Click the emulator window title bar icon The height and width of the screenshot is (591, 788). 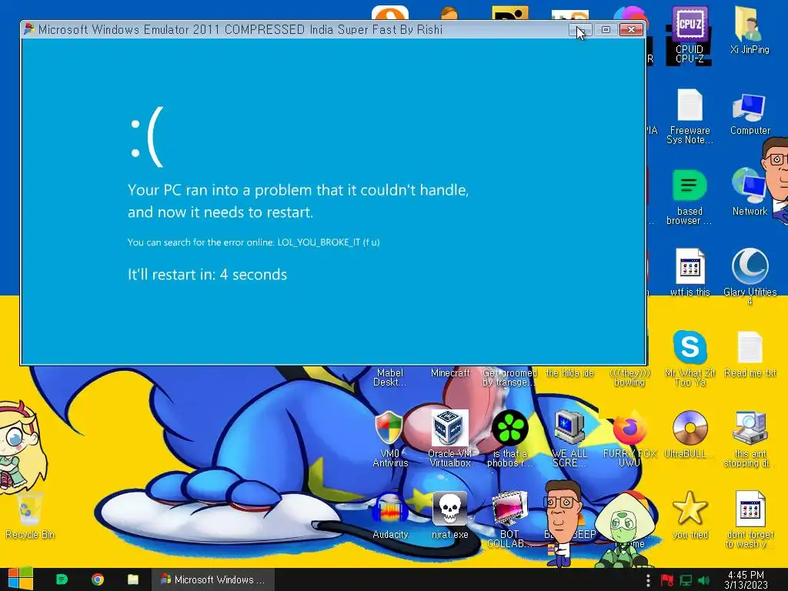click(x=29, y=29)
